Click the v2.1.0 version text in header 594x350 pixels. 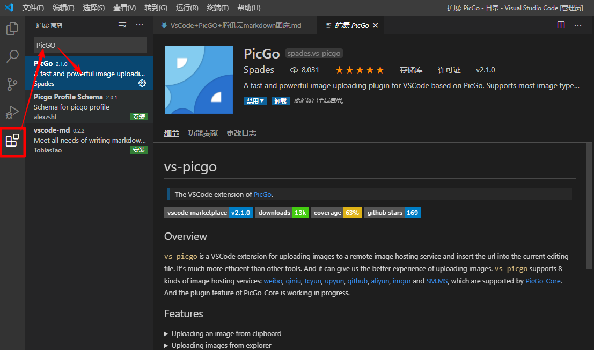coord(485,70)
